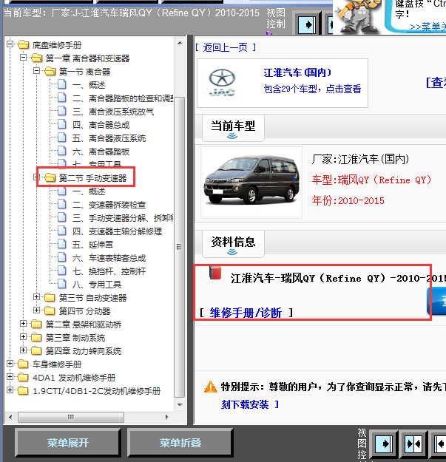
Task: Expand the 4DA1 发动机维修手册 folder
Action: coord(10,376)
